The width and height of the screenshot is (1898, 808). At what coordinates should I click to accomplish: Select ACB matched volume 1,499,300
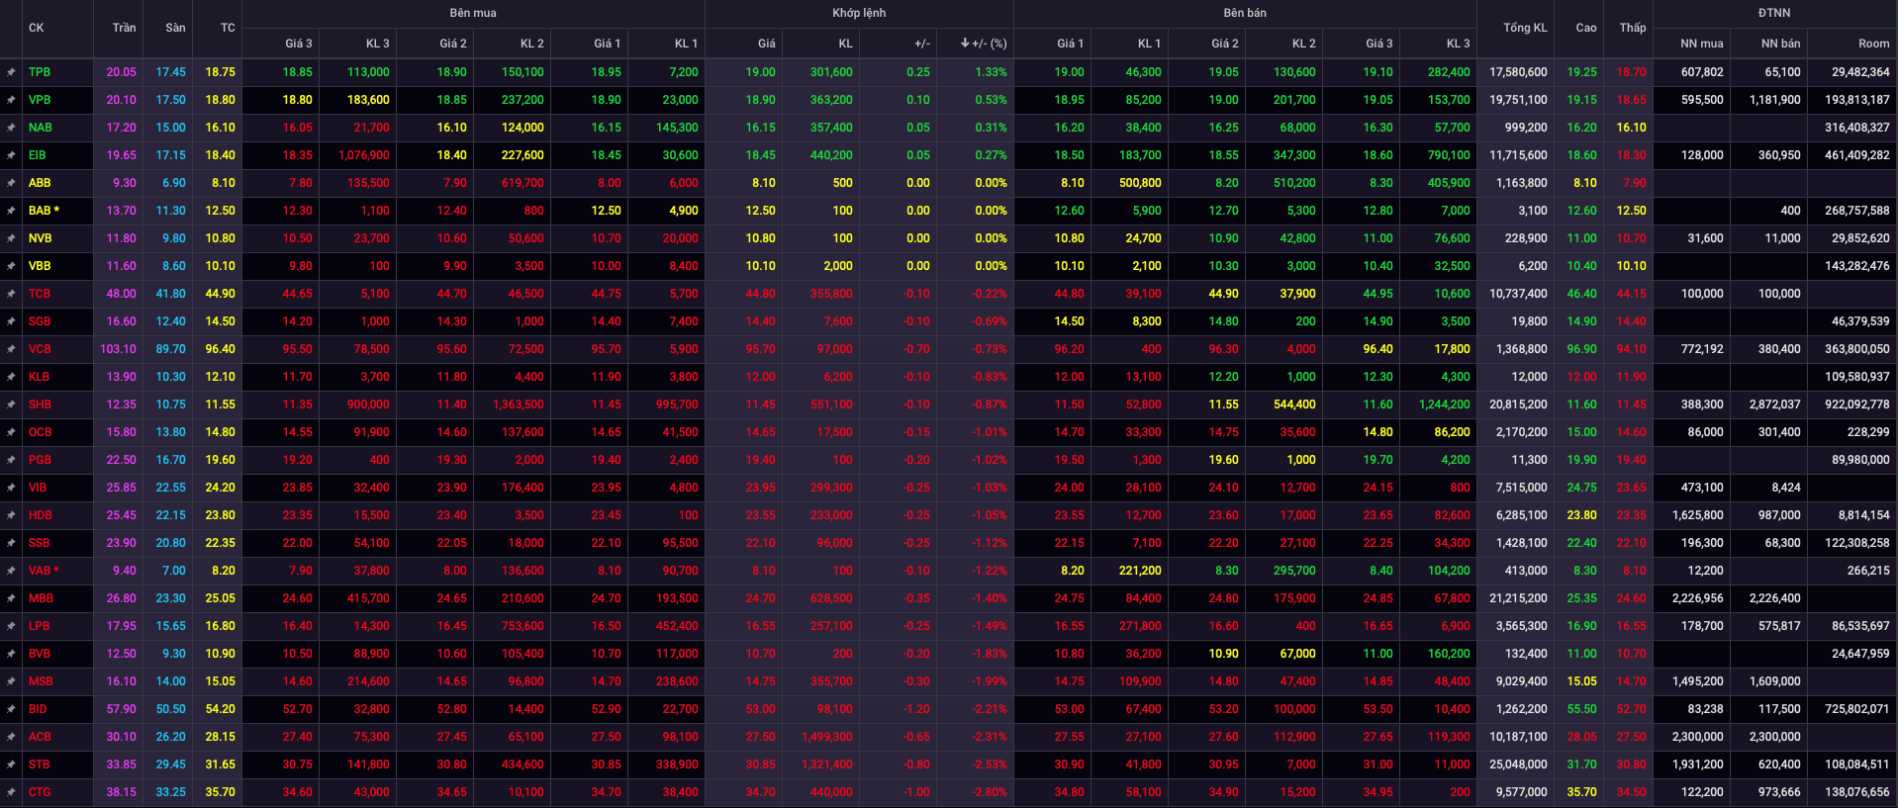coord(826,737)
